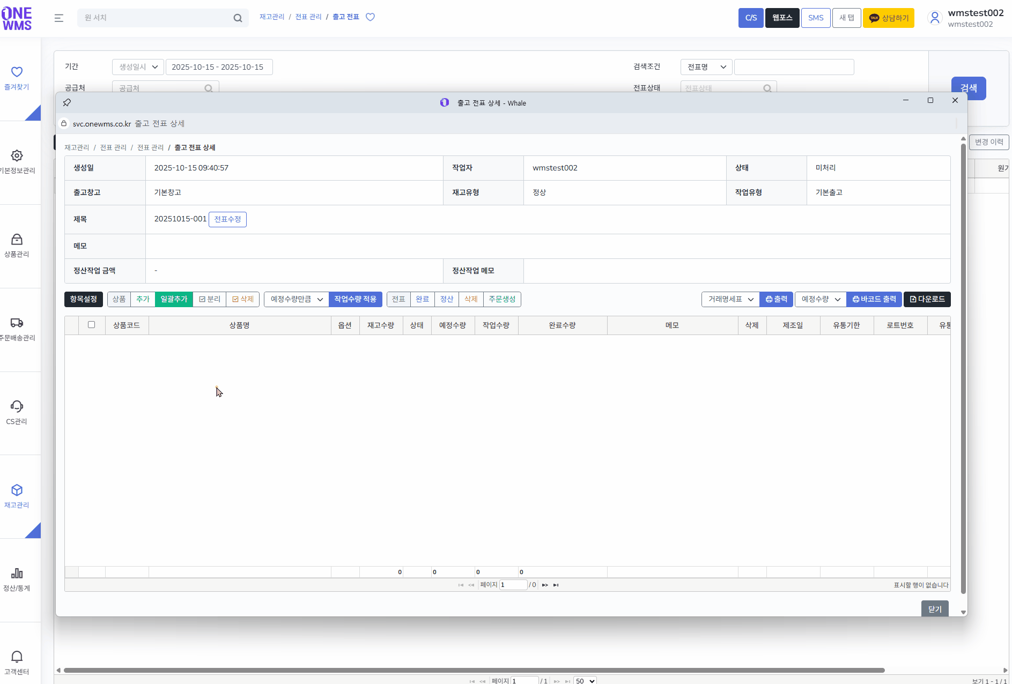The height and width of the screenshot is (684, 1012).
Task: Open the SMS button
Action: click(816, 18)
